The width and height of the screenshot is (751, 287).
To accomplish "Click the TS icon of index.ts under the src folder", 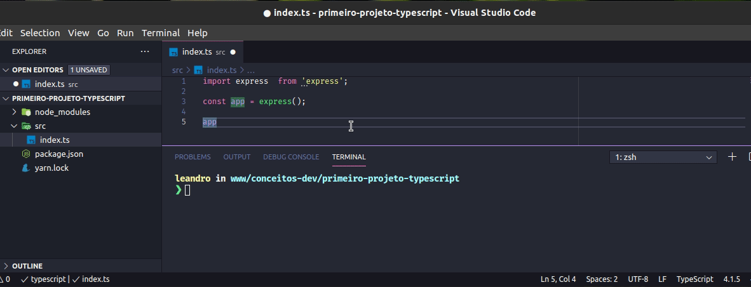I will coord(31,140).
